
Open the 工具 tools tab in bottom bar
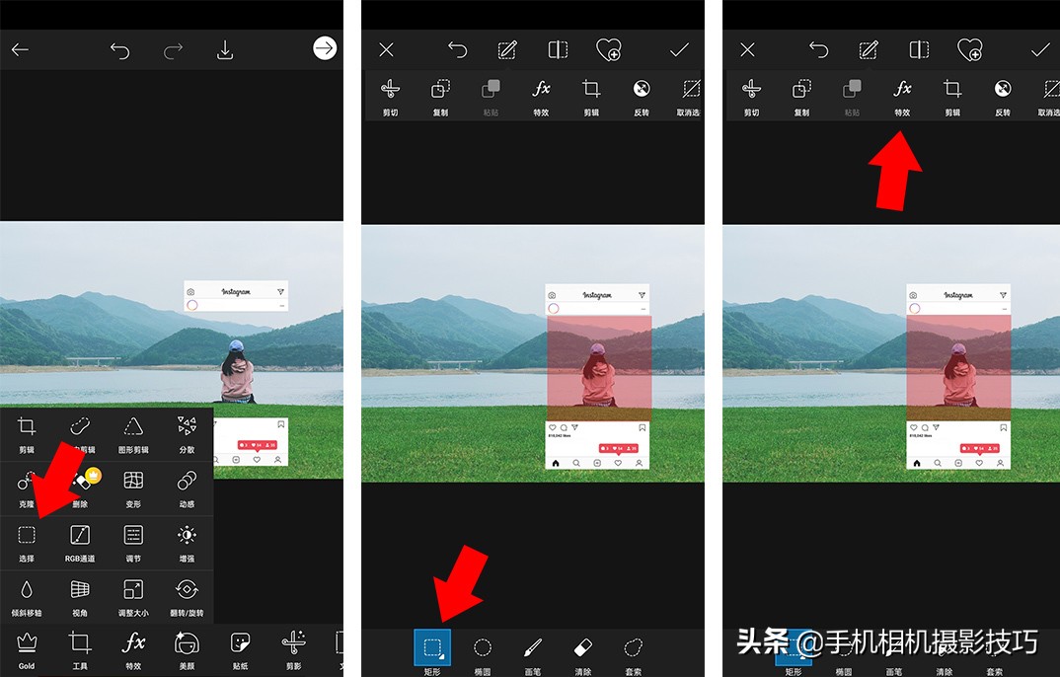click(x=80, y=650)
